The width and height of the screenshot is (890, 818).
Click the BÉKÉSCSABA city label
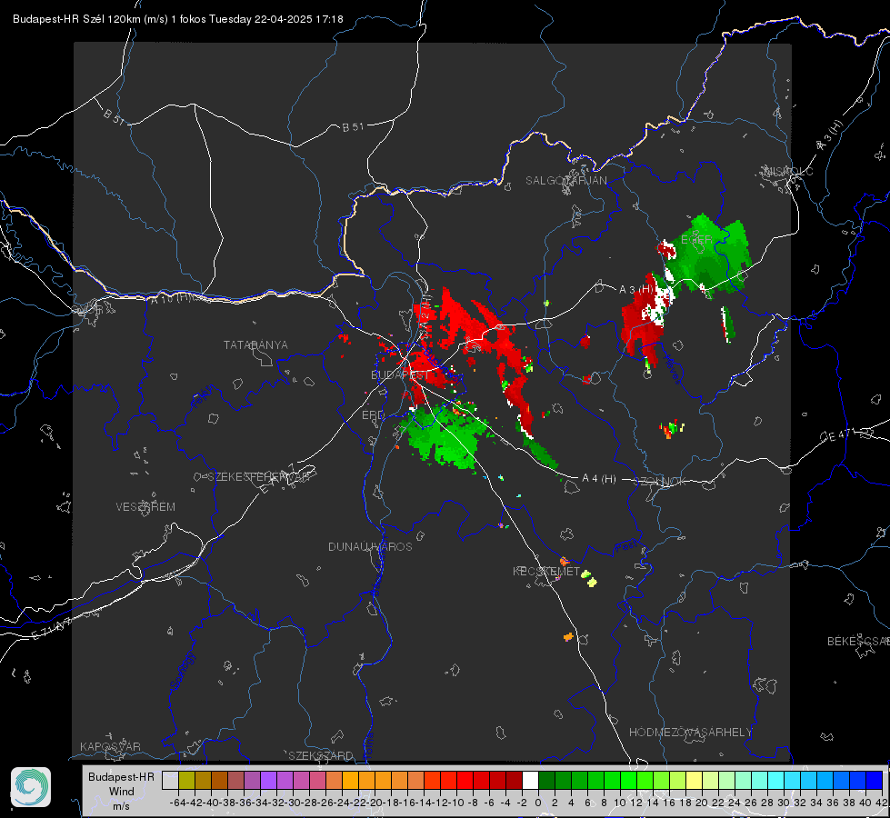tap(858, 641)
